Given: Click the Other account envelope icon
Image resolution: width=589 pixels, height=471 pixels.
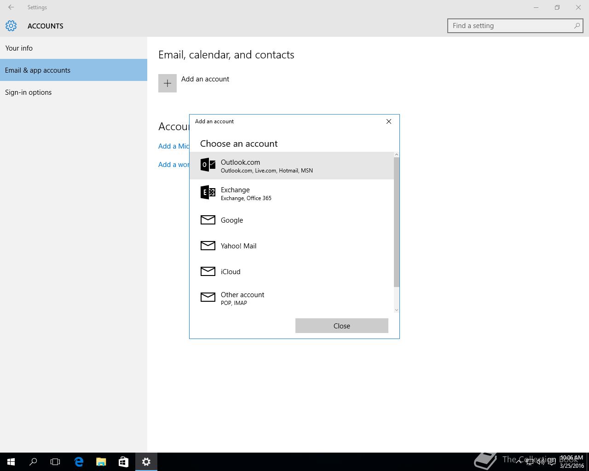Looking at the screenshot, I should coord(208,297).
